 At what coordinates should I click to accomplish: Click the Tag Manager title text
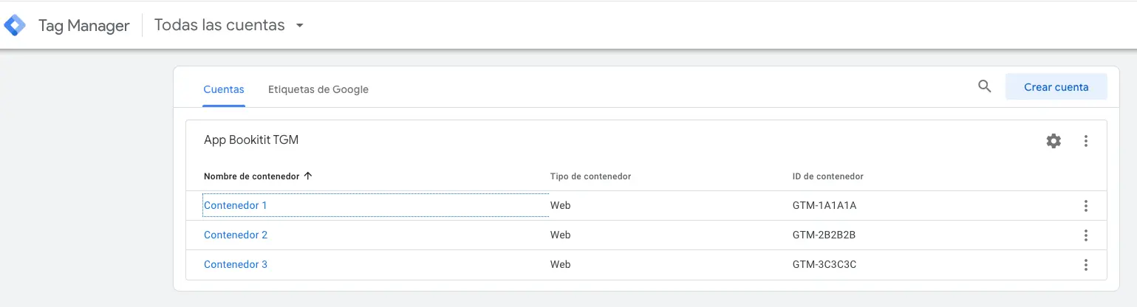tap(84, 26)
